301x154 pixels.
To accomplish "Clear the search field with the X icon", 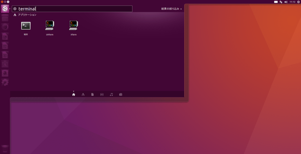I will (15, 9).
